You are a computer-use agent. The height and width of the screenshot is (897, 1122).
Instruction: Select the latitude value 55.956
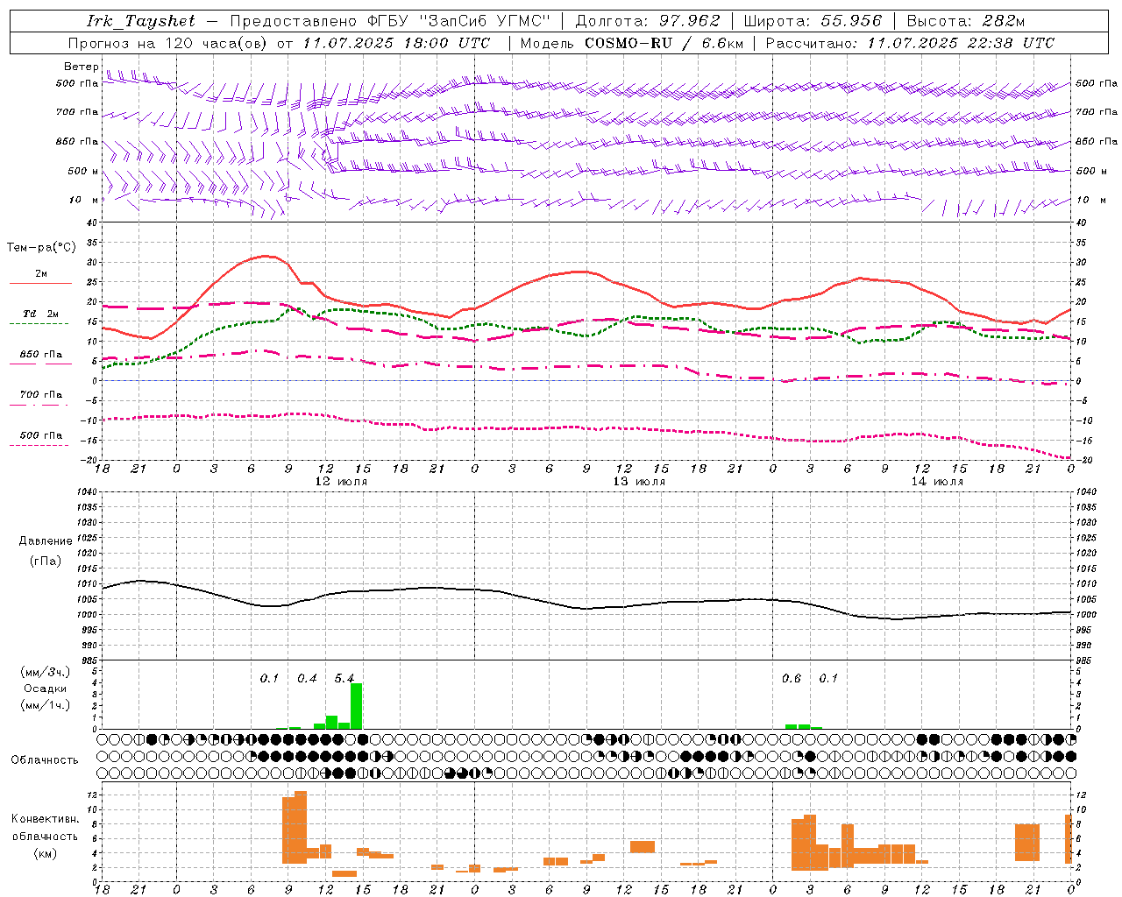(851, 21)
